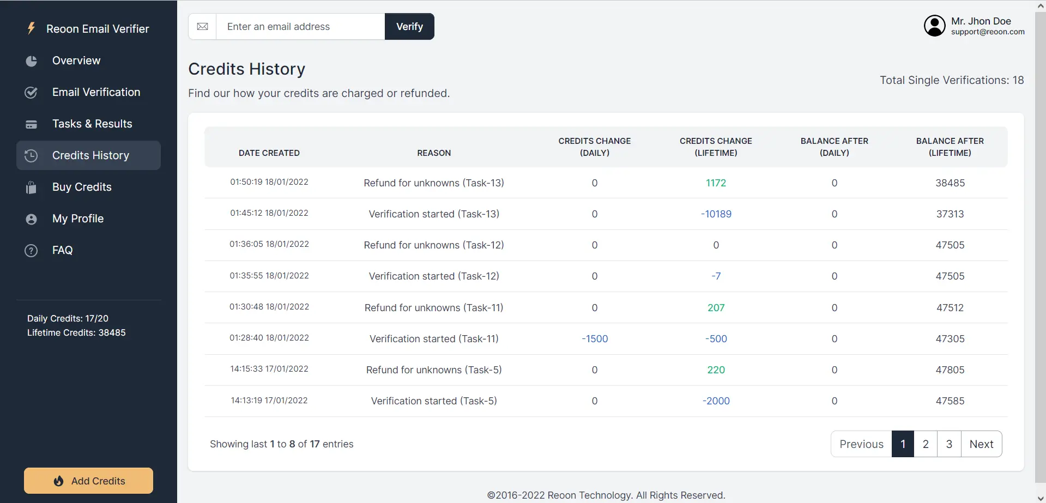Screen dimensions: 1046x503
Task: Select 'Refund for unknowns (Task-5)' row text
Action: coord(434,370)
